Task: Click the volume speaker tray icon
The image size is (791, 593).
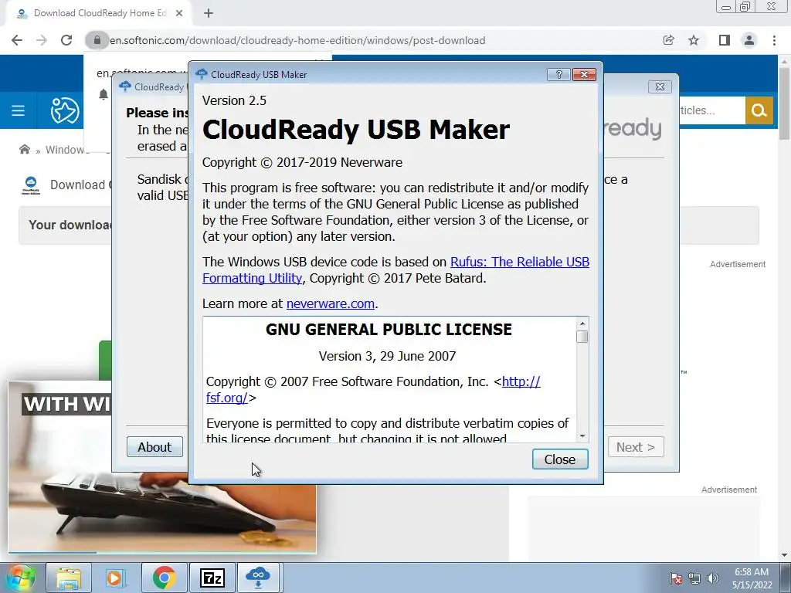Action: point(713,578)
